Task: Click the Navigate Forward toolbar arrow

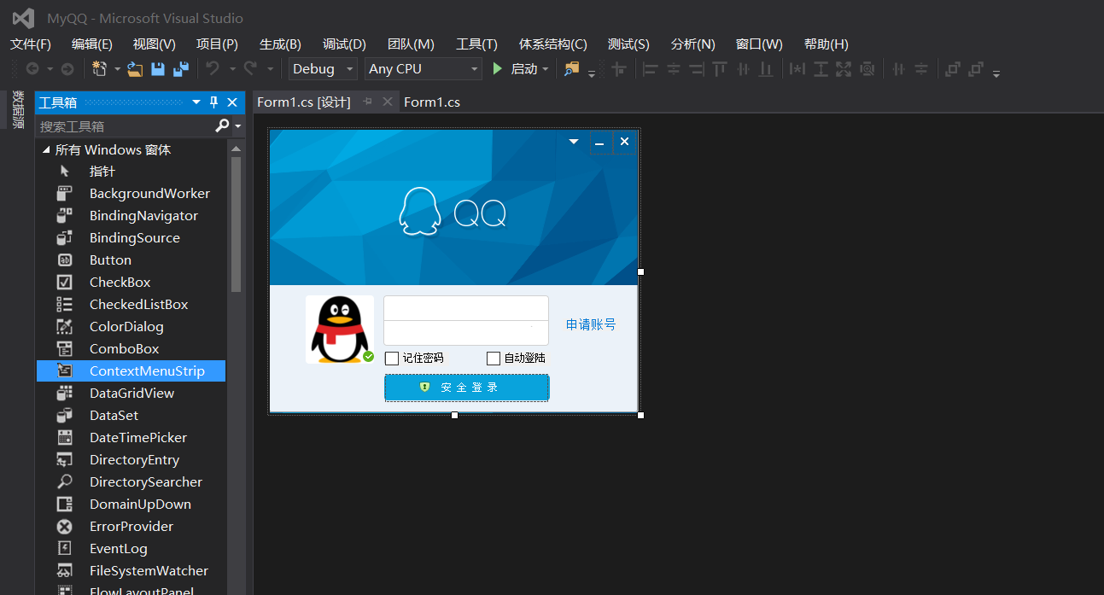Action: pyautogui.click(x=67, y=69)
